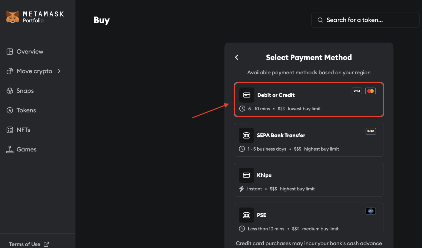Click the Visa logo badge
The image size is (422, 248).
coord(357,91)
